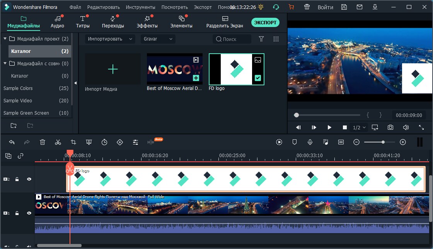The image size is (433, 249).
Task: Open preview quality 1/2 dropdown
Action: (359, 127)
